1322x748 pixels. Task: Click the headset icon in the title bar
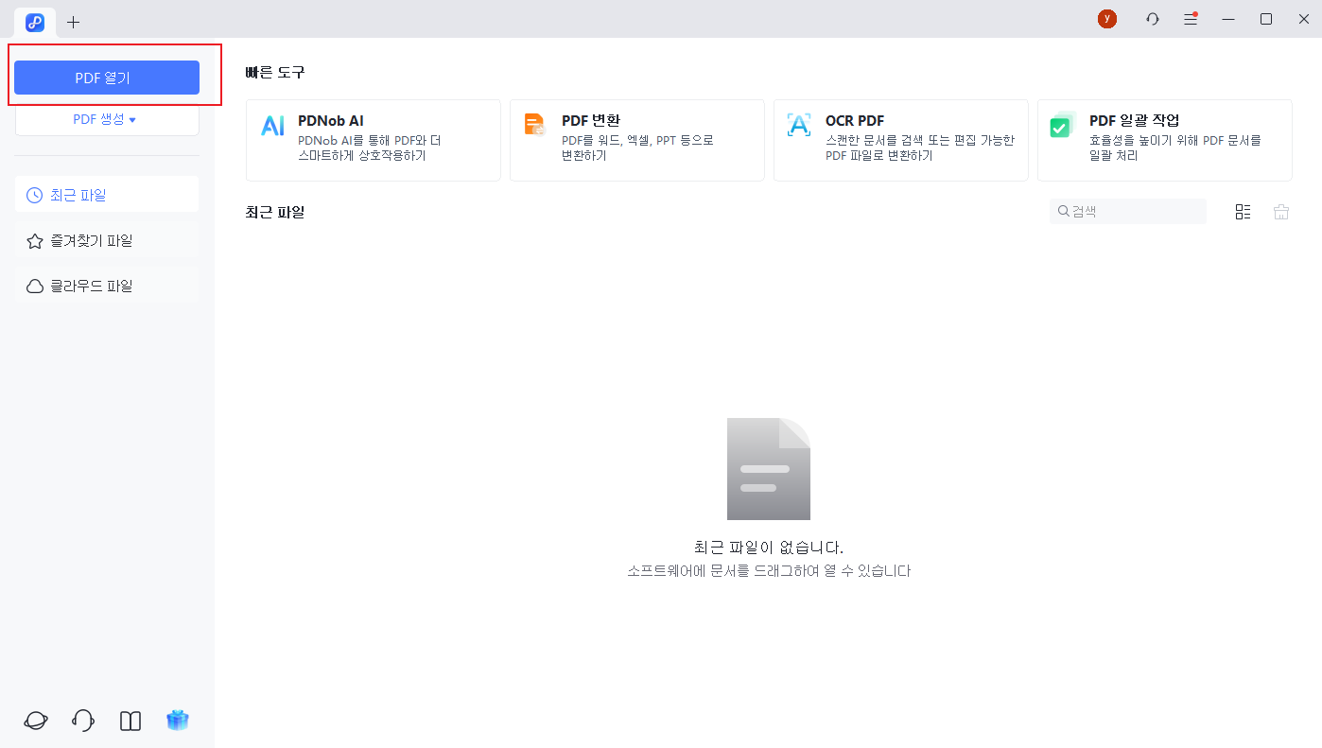(1152, 18)
